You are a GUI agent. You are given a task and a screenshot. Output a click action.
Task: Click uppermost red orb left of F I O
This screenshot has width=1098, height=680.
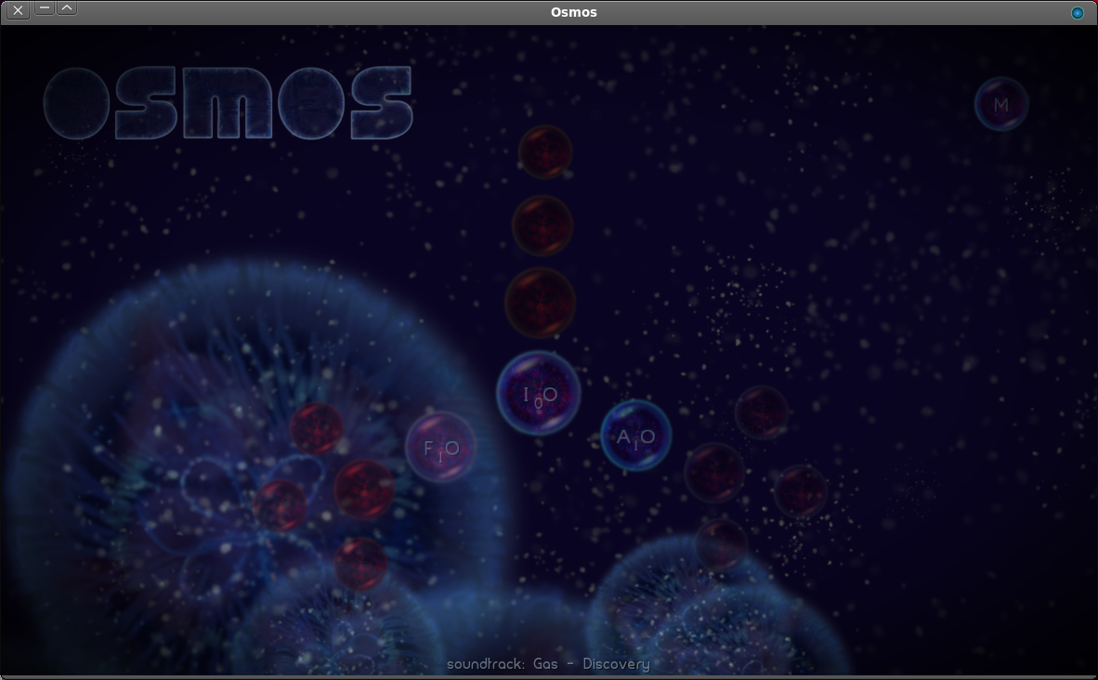[x=317, y=428]
